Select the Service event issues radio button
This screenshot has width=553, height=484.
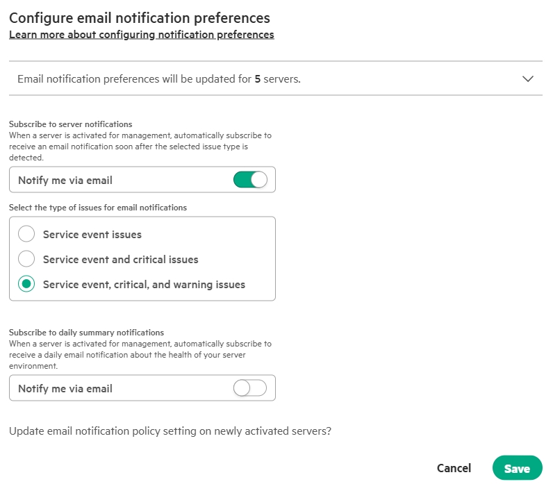[x=26, y=234]
